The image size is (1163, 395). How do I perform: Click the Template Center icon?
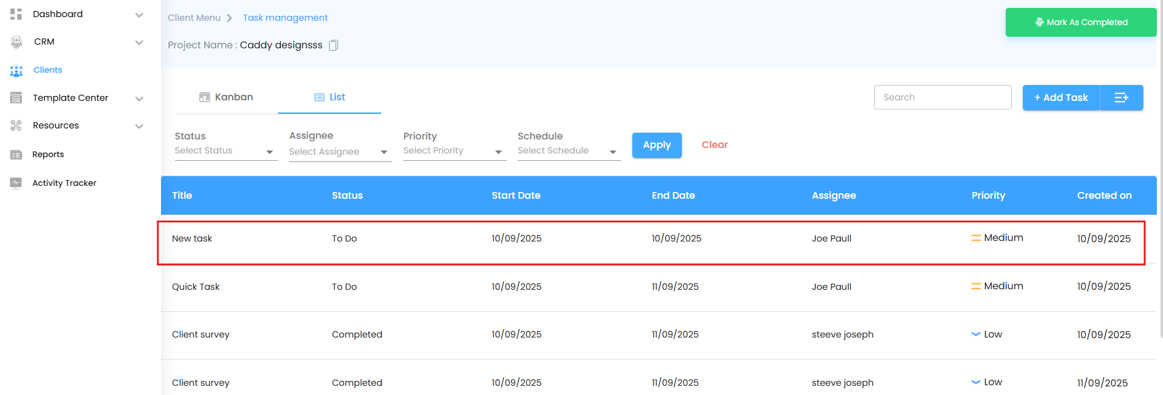tap(17, 98)
